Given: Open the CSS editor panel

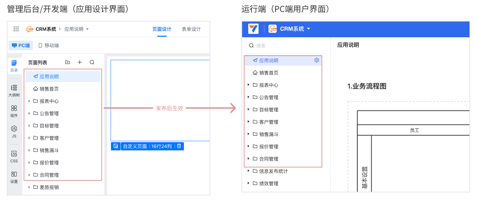Looking at the screenshot, I should click(14, 157).
